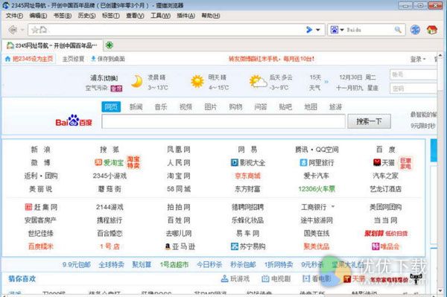The width and height of the screenshot is (447, 297).
Task: Click in the Baidu web search input field
Action: click(x=223, y=121)
